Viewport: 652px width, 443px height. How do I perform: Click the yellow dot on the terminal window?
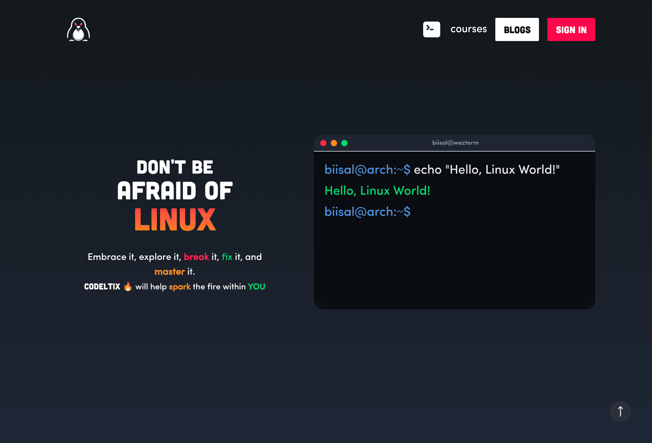(x=334, y=143)
